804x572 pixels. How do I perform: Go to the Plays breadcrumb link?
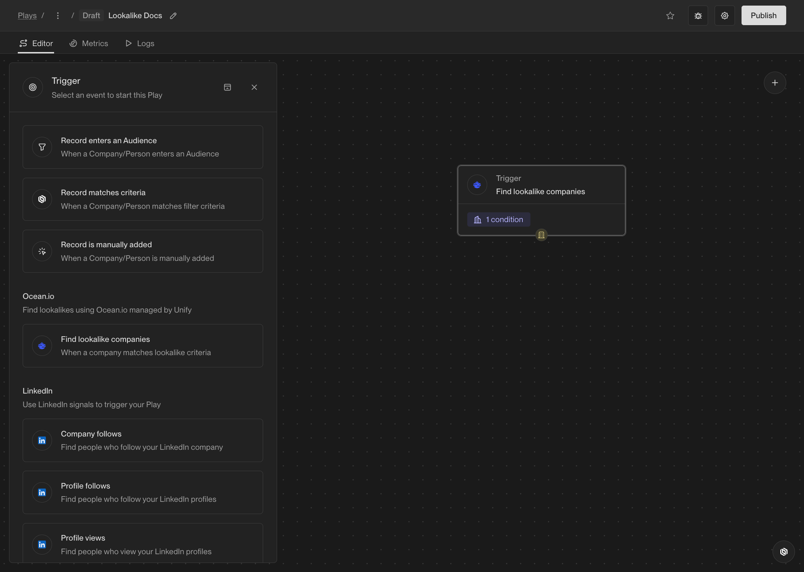(x=27, y=15)
